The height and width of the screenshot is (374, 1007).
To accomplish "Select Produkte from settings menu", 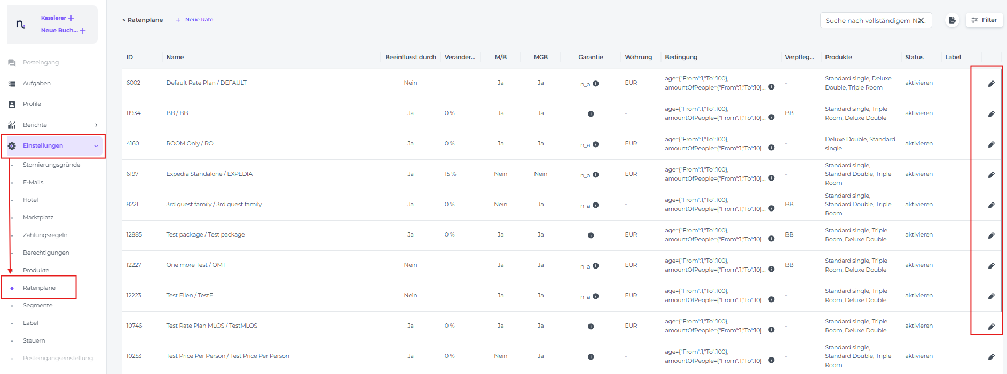I will point(36,271).
